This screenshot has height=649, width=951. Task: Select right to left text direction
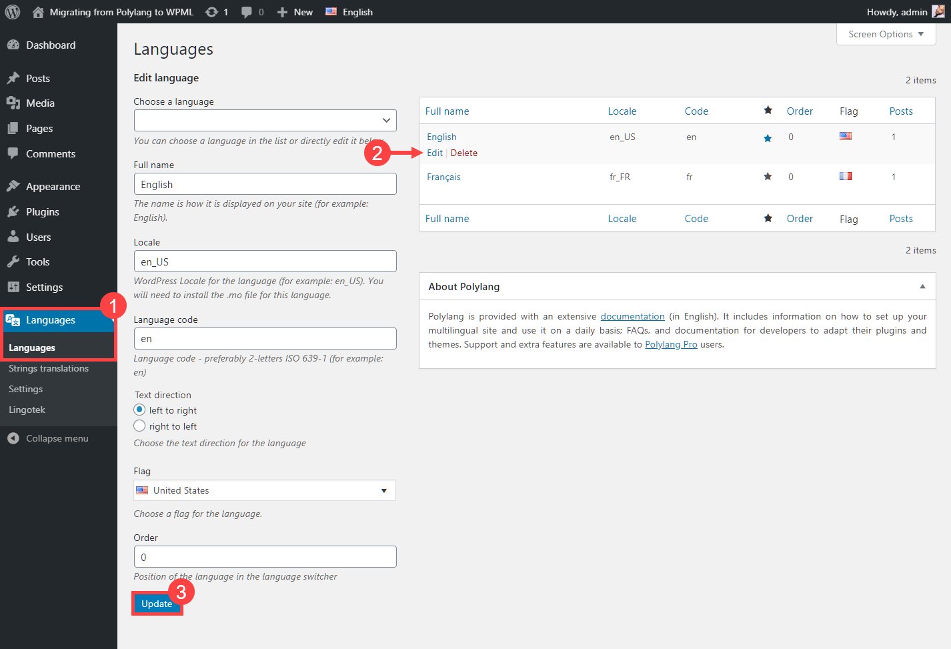(139, 426)
